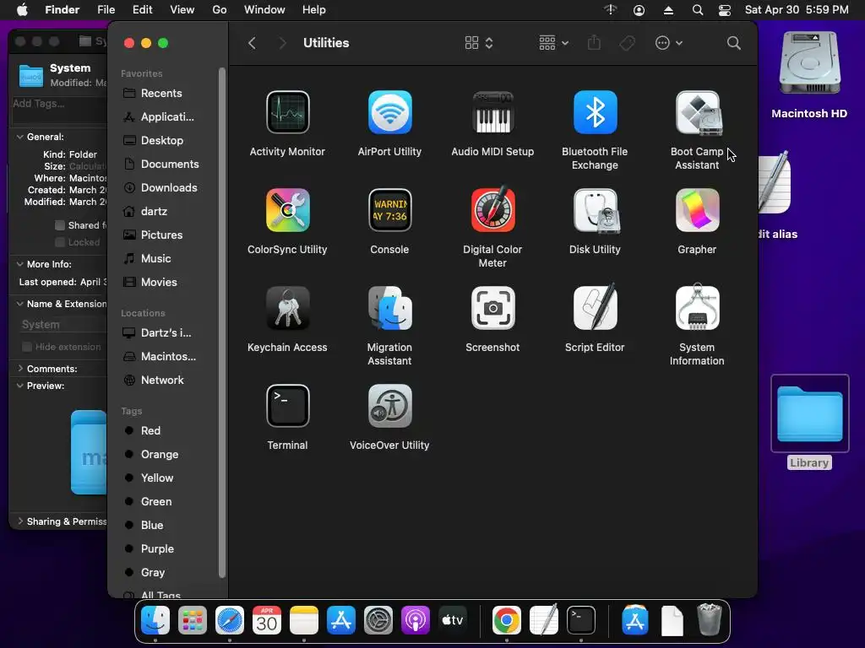Toggle Hide extension checkbox

click(26, 347)
